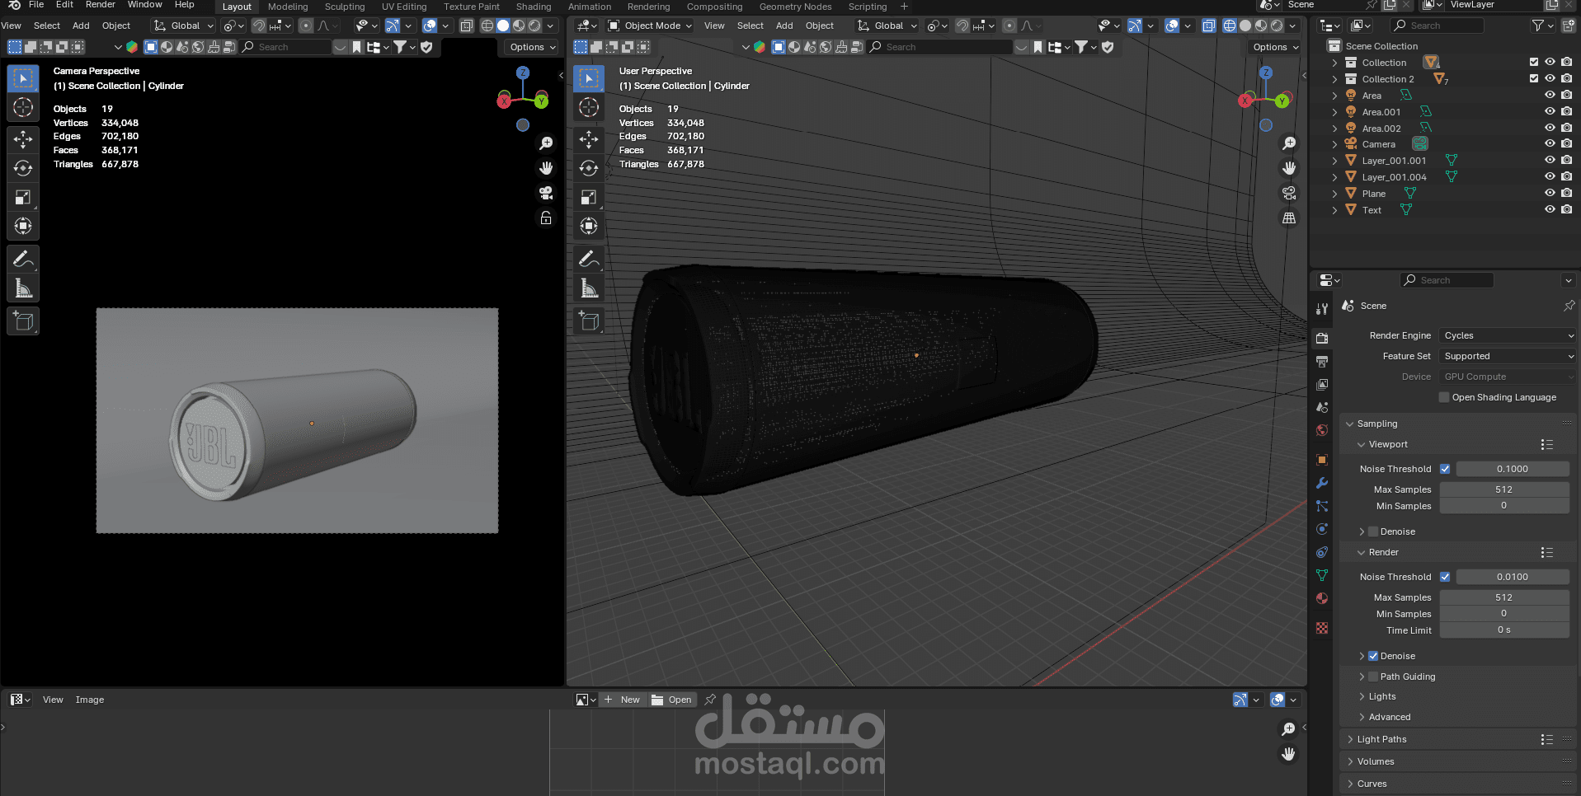This screenshot has width=1581, height=796.
Task: Open the Tool properties tab icon
Action: coord(1322,308)
